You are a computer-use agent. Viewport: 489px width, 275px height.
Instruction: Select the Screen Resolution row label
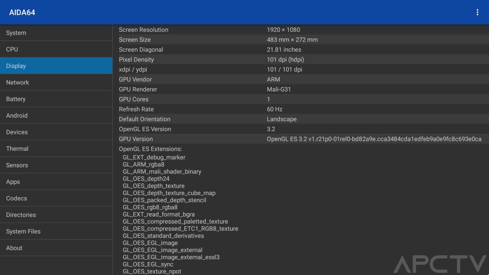click(x=144, y=30)
